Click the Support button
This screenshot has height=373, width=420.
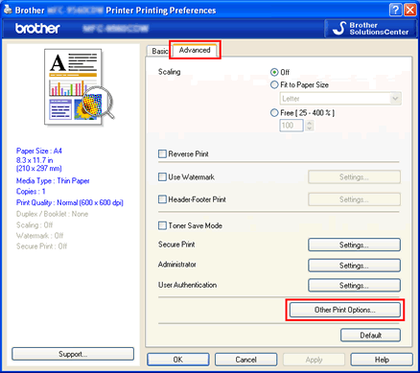coord(73,354)
